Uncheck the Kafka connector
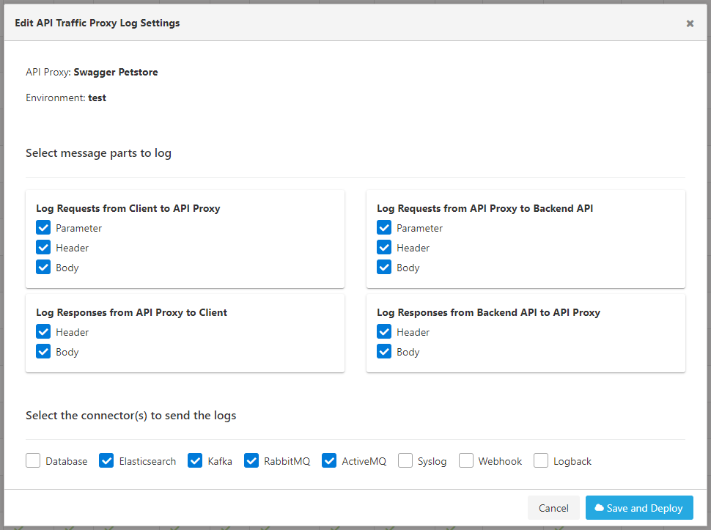The width and height of the screenshot is (711, 530). [x=195, y=460]
